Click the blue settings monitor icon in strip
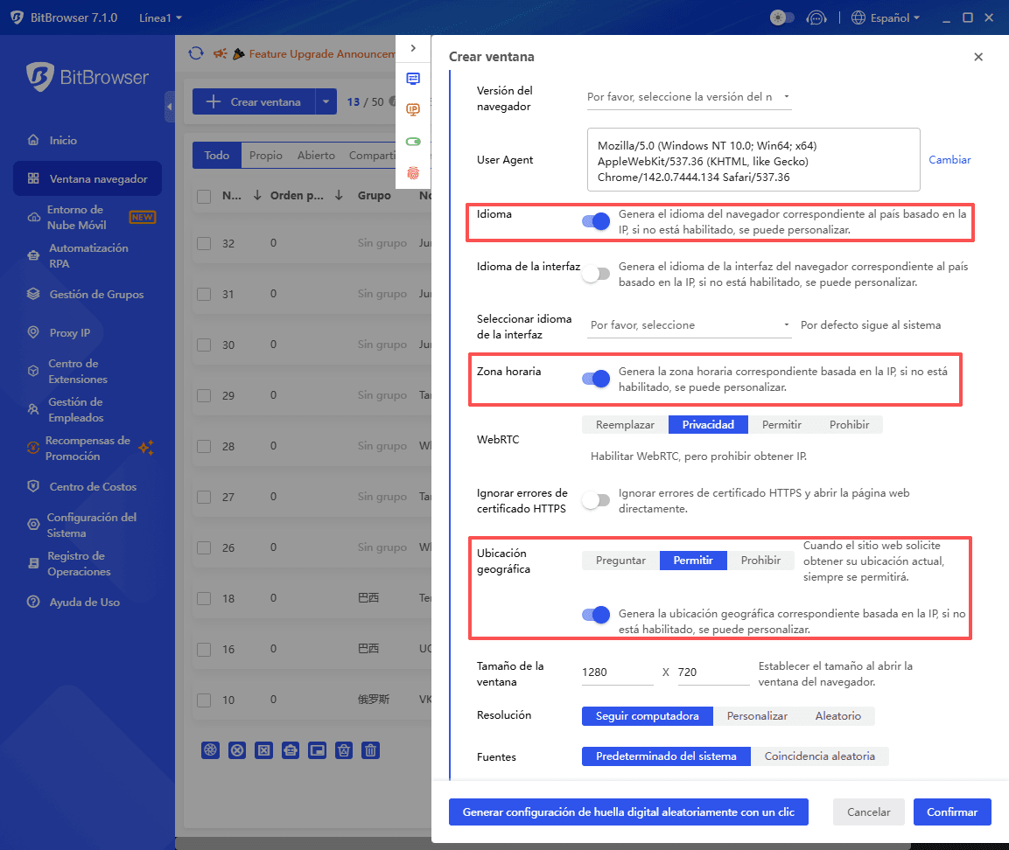 click(413, 79)
